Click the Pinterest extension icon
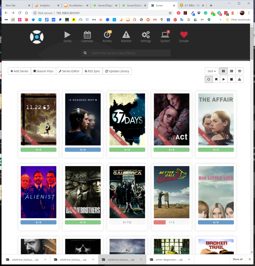 coord(178,13)
